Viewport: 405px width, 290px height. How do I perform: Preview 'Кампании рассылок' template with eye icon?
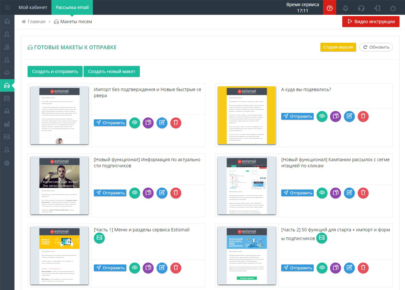[x=322, y=193]
